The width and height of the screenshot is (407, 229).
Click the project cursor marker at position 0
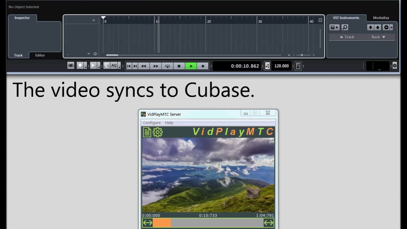(x=103, y=18)
